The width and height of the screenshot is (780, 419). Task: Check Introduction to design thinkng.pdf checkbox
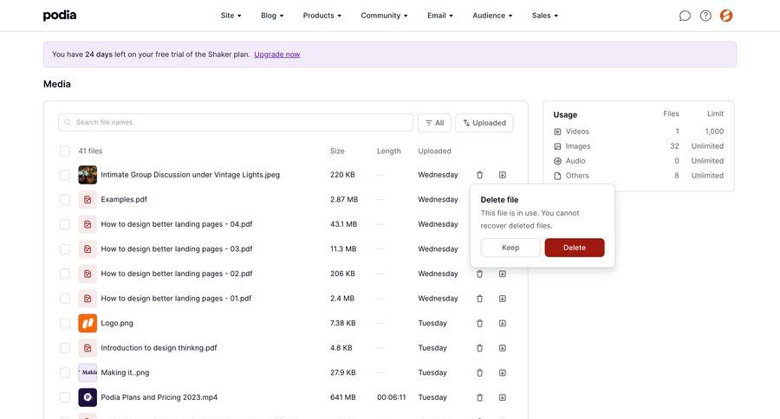tap(65, 348)
